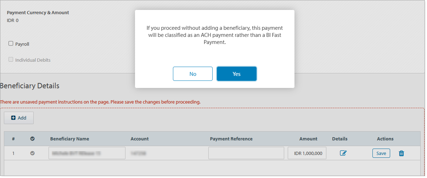Click the plus icon on Add button

[x=13, y=118]
